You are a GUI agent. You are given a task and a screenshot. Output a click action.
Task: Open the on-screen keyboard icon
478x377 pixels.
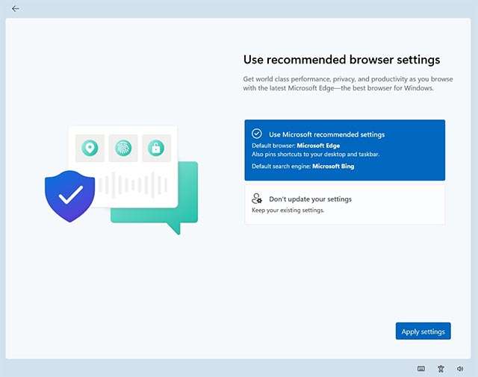pyautogui.click(x=421, y=369)
